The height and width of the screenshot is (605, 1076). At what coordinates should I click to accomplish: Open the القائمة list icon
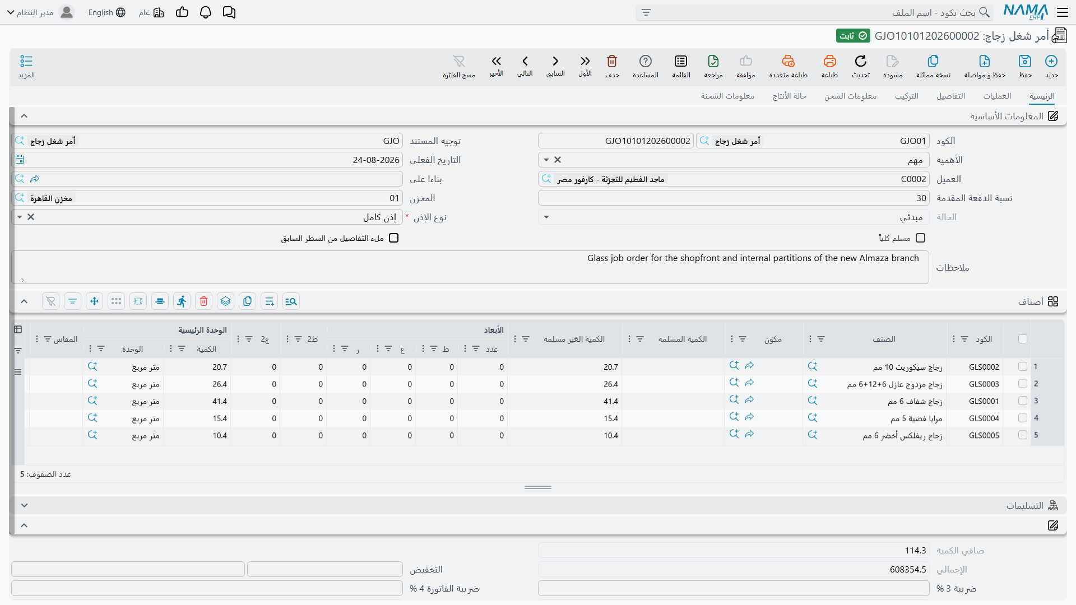[681, 61]
